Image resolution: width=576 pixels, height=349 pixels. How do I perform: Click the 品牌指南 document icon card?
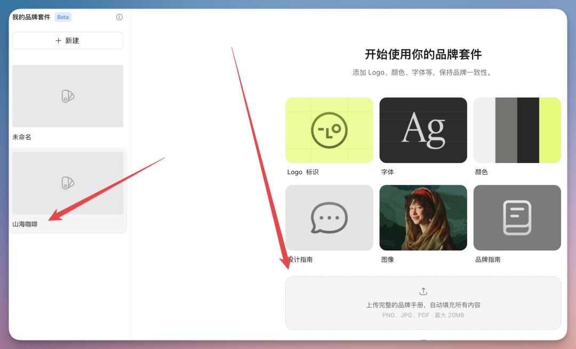516,217
